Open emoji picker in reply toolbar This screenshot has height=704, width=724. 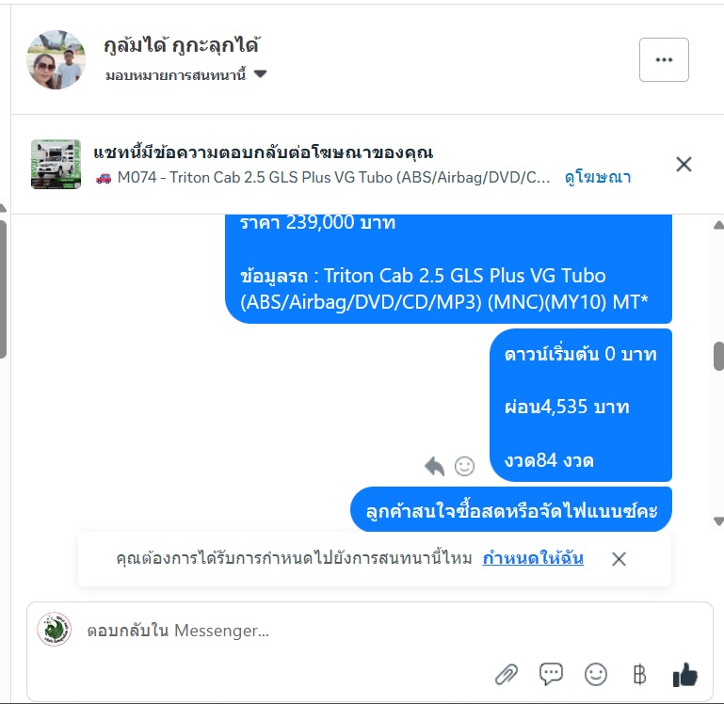(596, 675)
